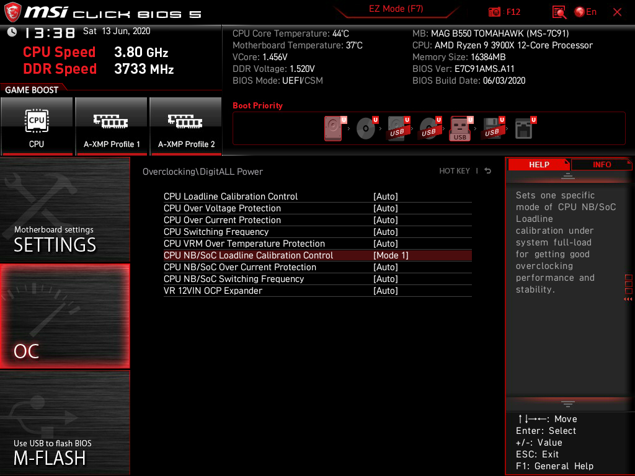
Task: Open the BIOS search magnifier icon
Action: [x=559, y=12]
